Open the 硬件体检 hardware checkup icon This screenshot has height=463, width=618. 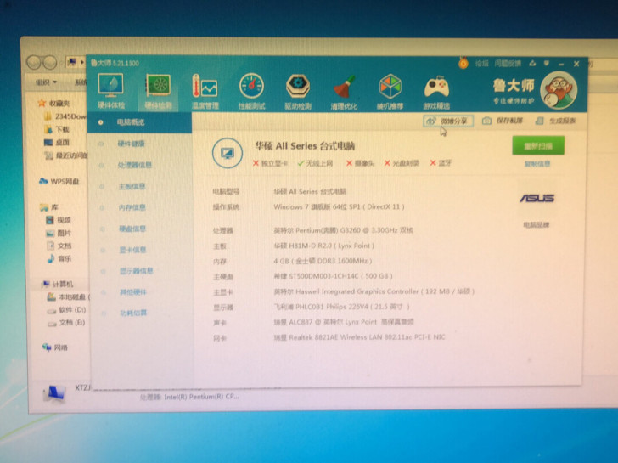pos(110,92)
